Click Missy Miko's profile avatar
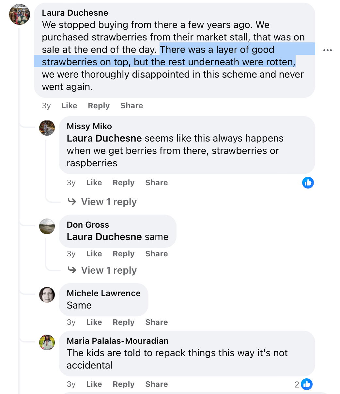340x394 pixels. [x=47, y=128]
